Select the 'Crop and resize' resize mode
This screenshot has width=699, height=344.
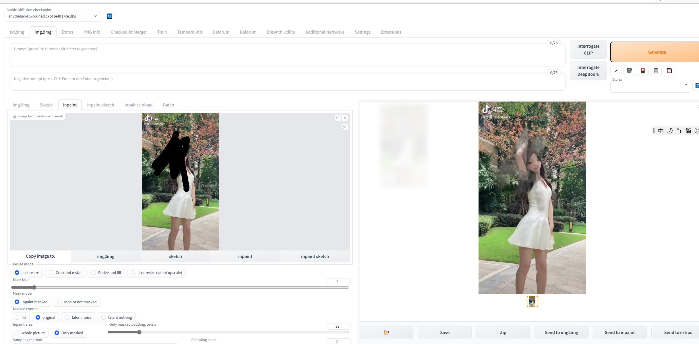(x=51, y=273)
